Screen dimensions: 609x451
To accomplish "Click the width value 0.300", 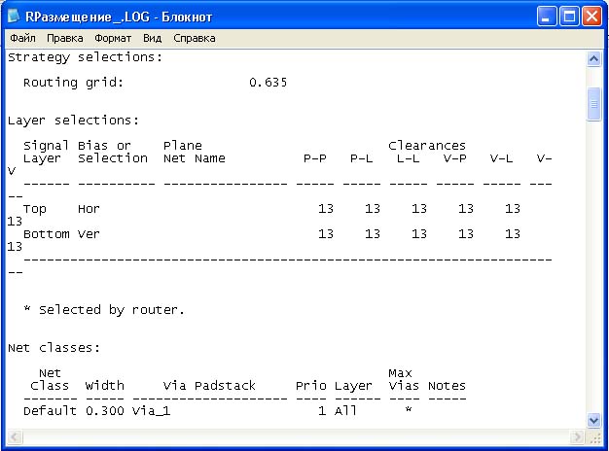I will click(105, 411).
